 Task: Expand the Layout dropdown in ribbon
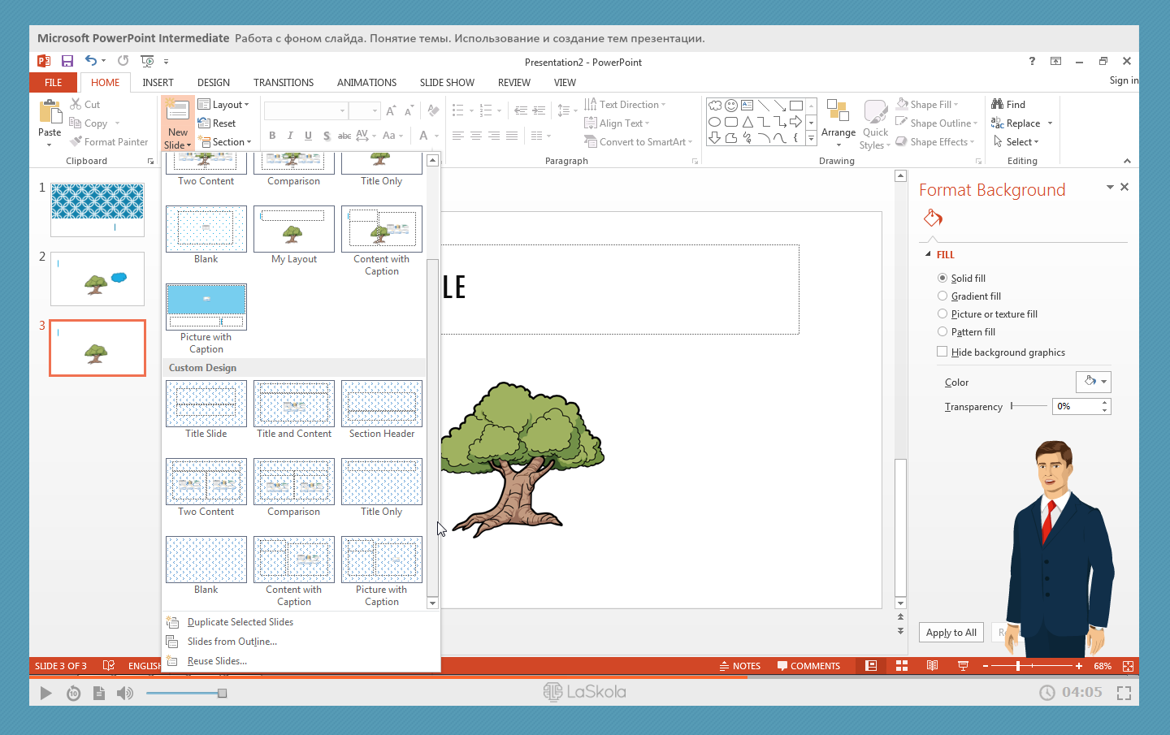click(224, 105)
